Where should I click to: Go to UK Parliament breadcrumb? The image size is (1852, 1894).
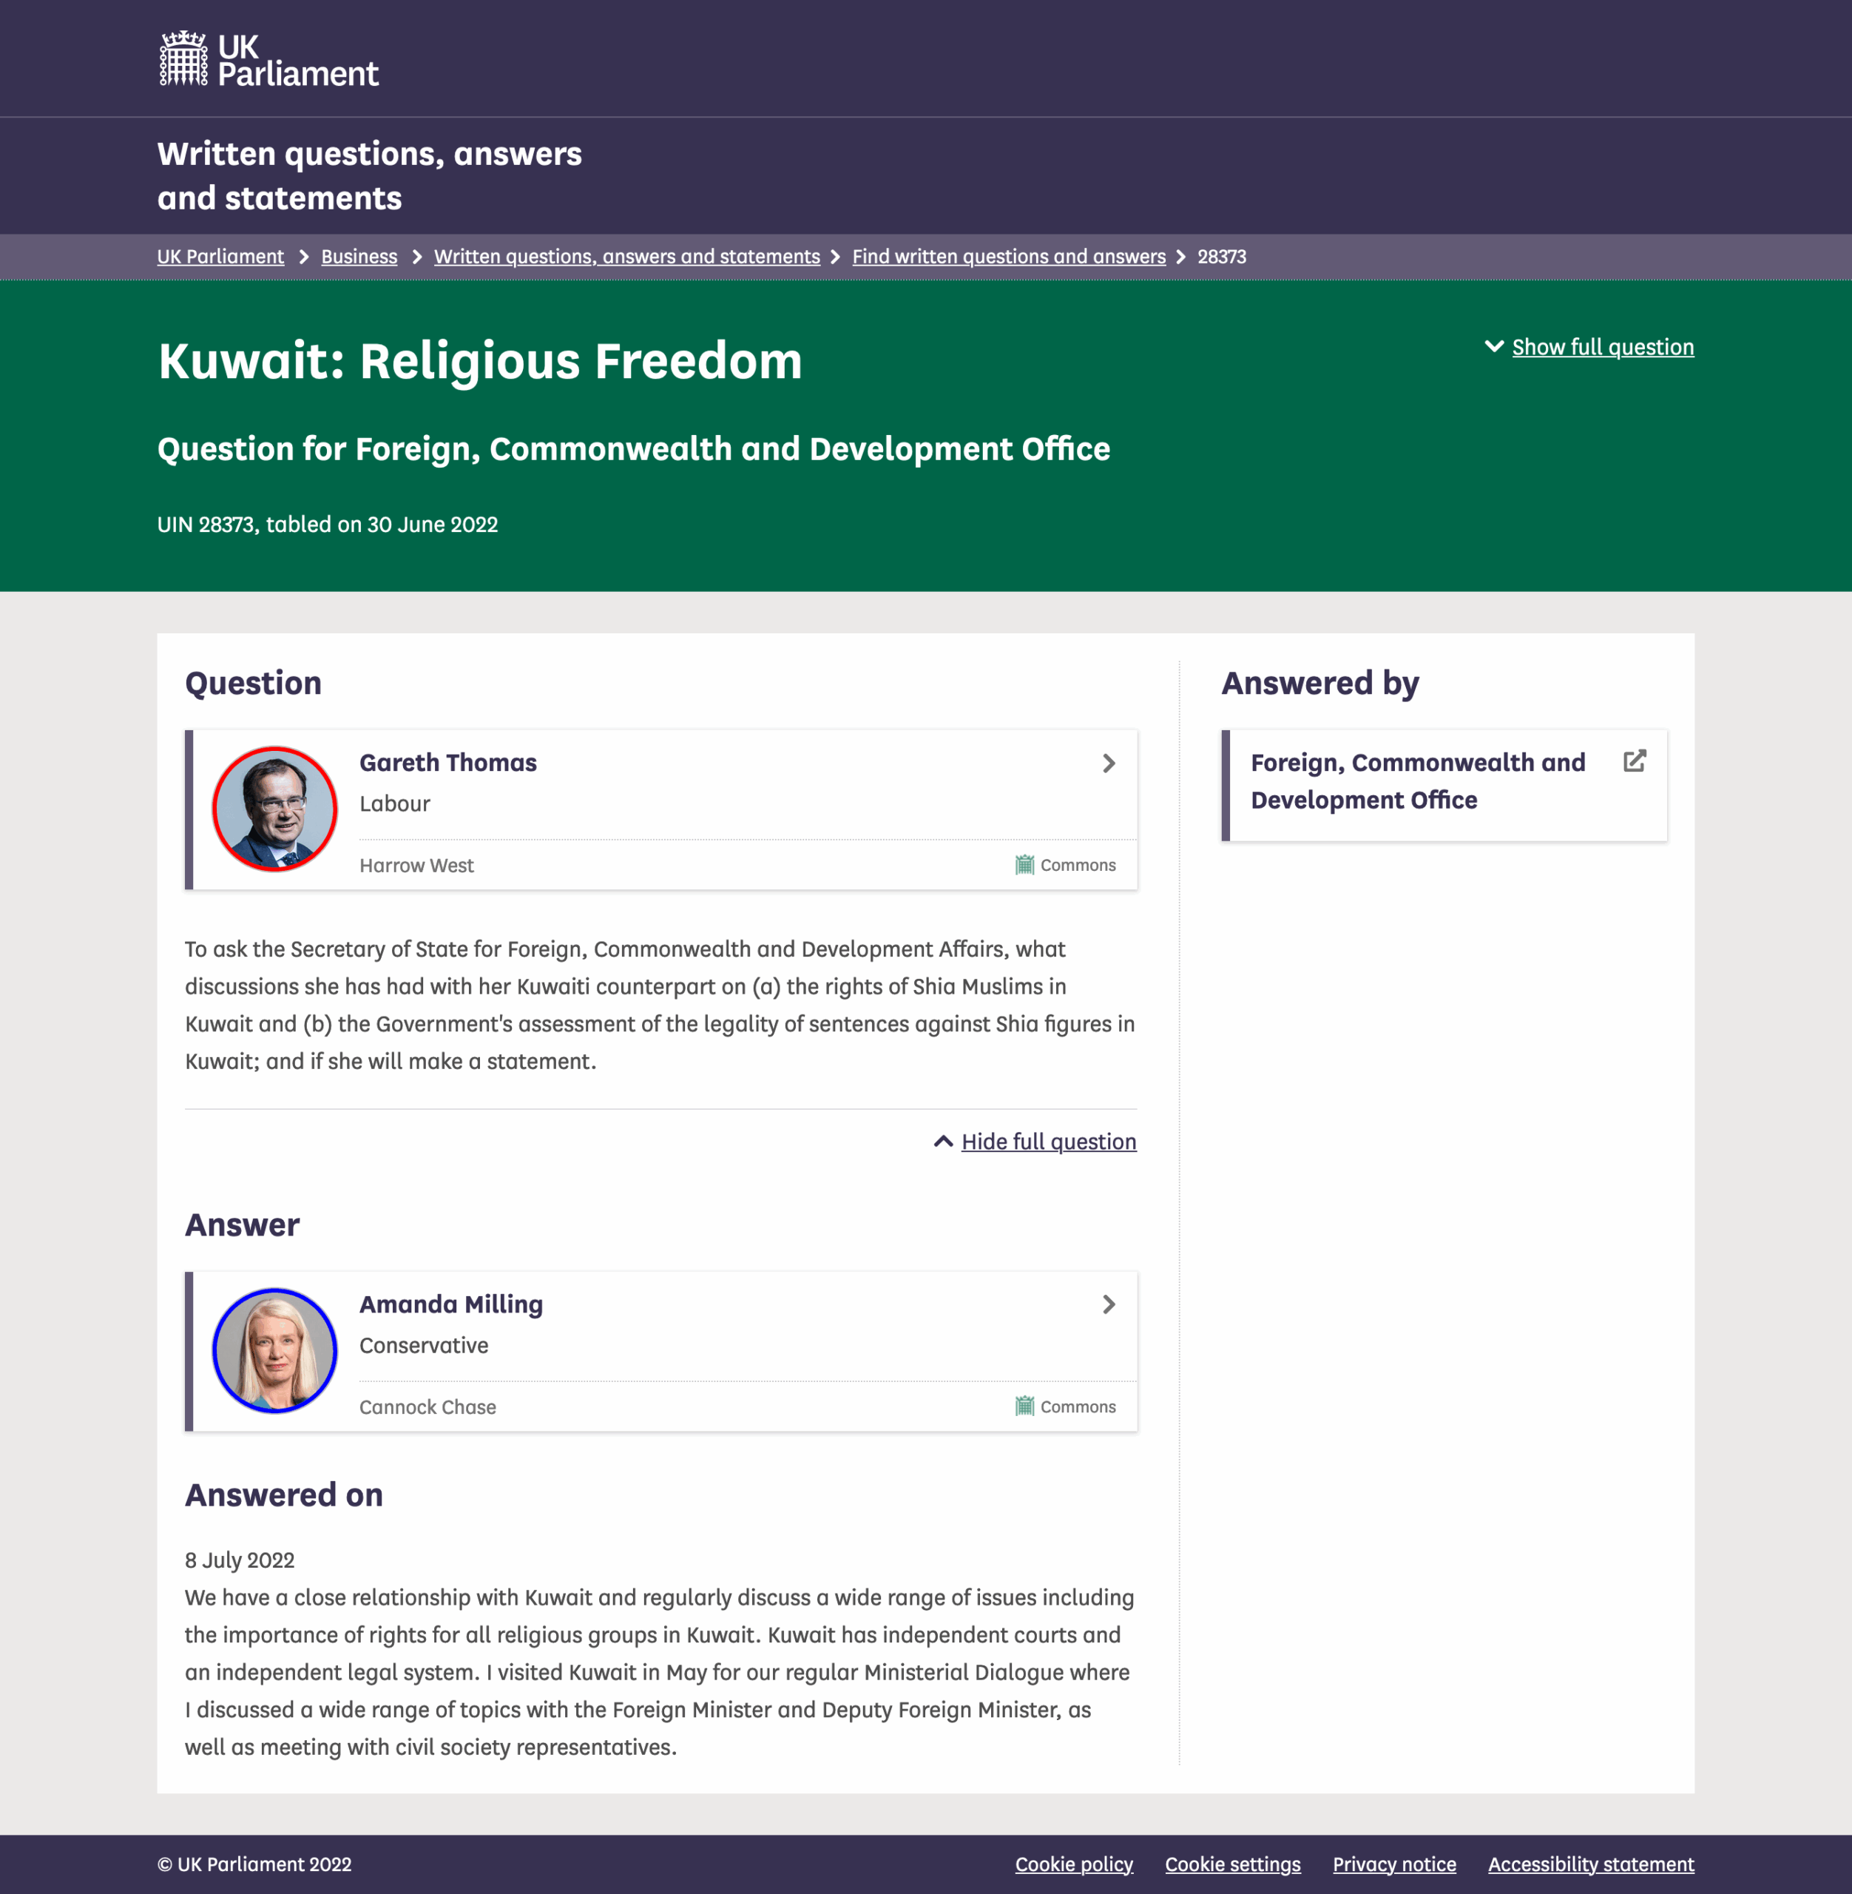221,257
